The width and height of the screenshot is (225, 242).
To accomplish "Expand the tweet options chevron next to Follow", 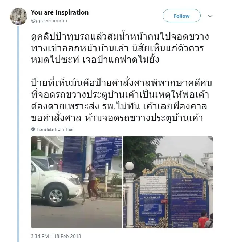I will pos(210,16).
